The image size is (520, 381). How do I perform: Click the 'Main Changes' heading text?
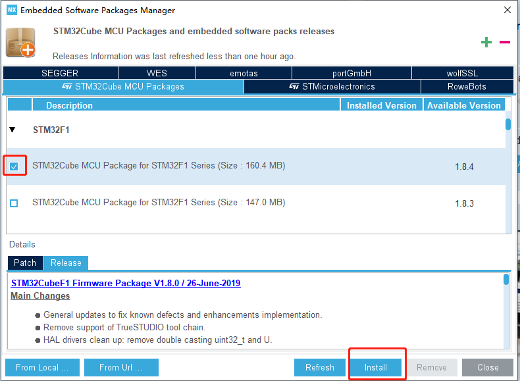(40, 295)
